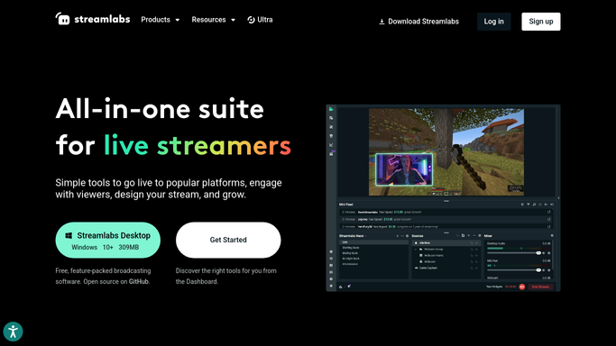Open the GitHub link

point(139,281)
